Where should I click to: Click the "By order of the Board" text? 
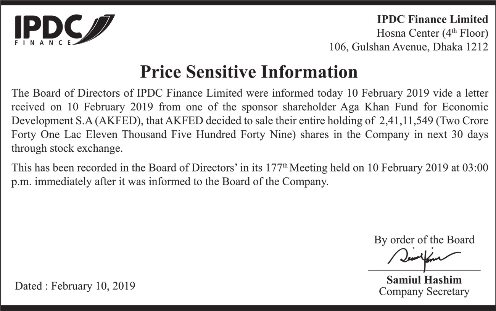pyautogui.click(x=424, y=240)
